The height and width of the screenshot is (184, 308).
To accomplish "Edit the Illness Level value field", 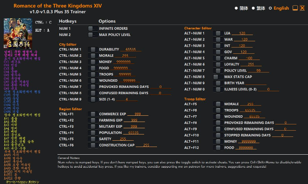I will [x=268, y=89].
